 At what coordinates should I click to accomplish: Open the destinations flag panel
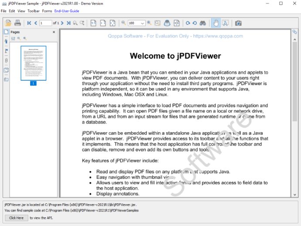(7, 51)
